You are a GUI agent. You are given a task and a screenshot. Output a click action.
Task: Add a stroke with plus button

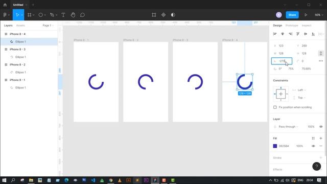pos(321,158)
